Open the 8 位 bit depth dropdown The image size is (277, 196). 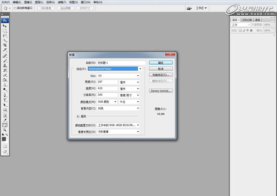click(x=138, y=102)
